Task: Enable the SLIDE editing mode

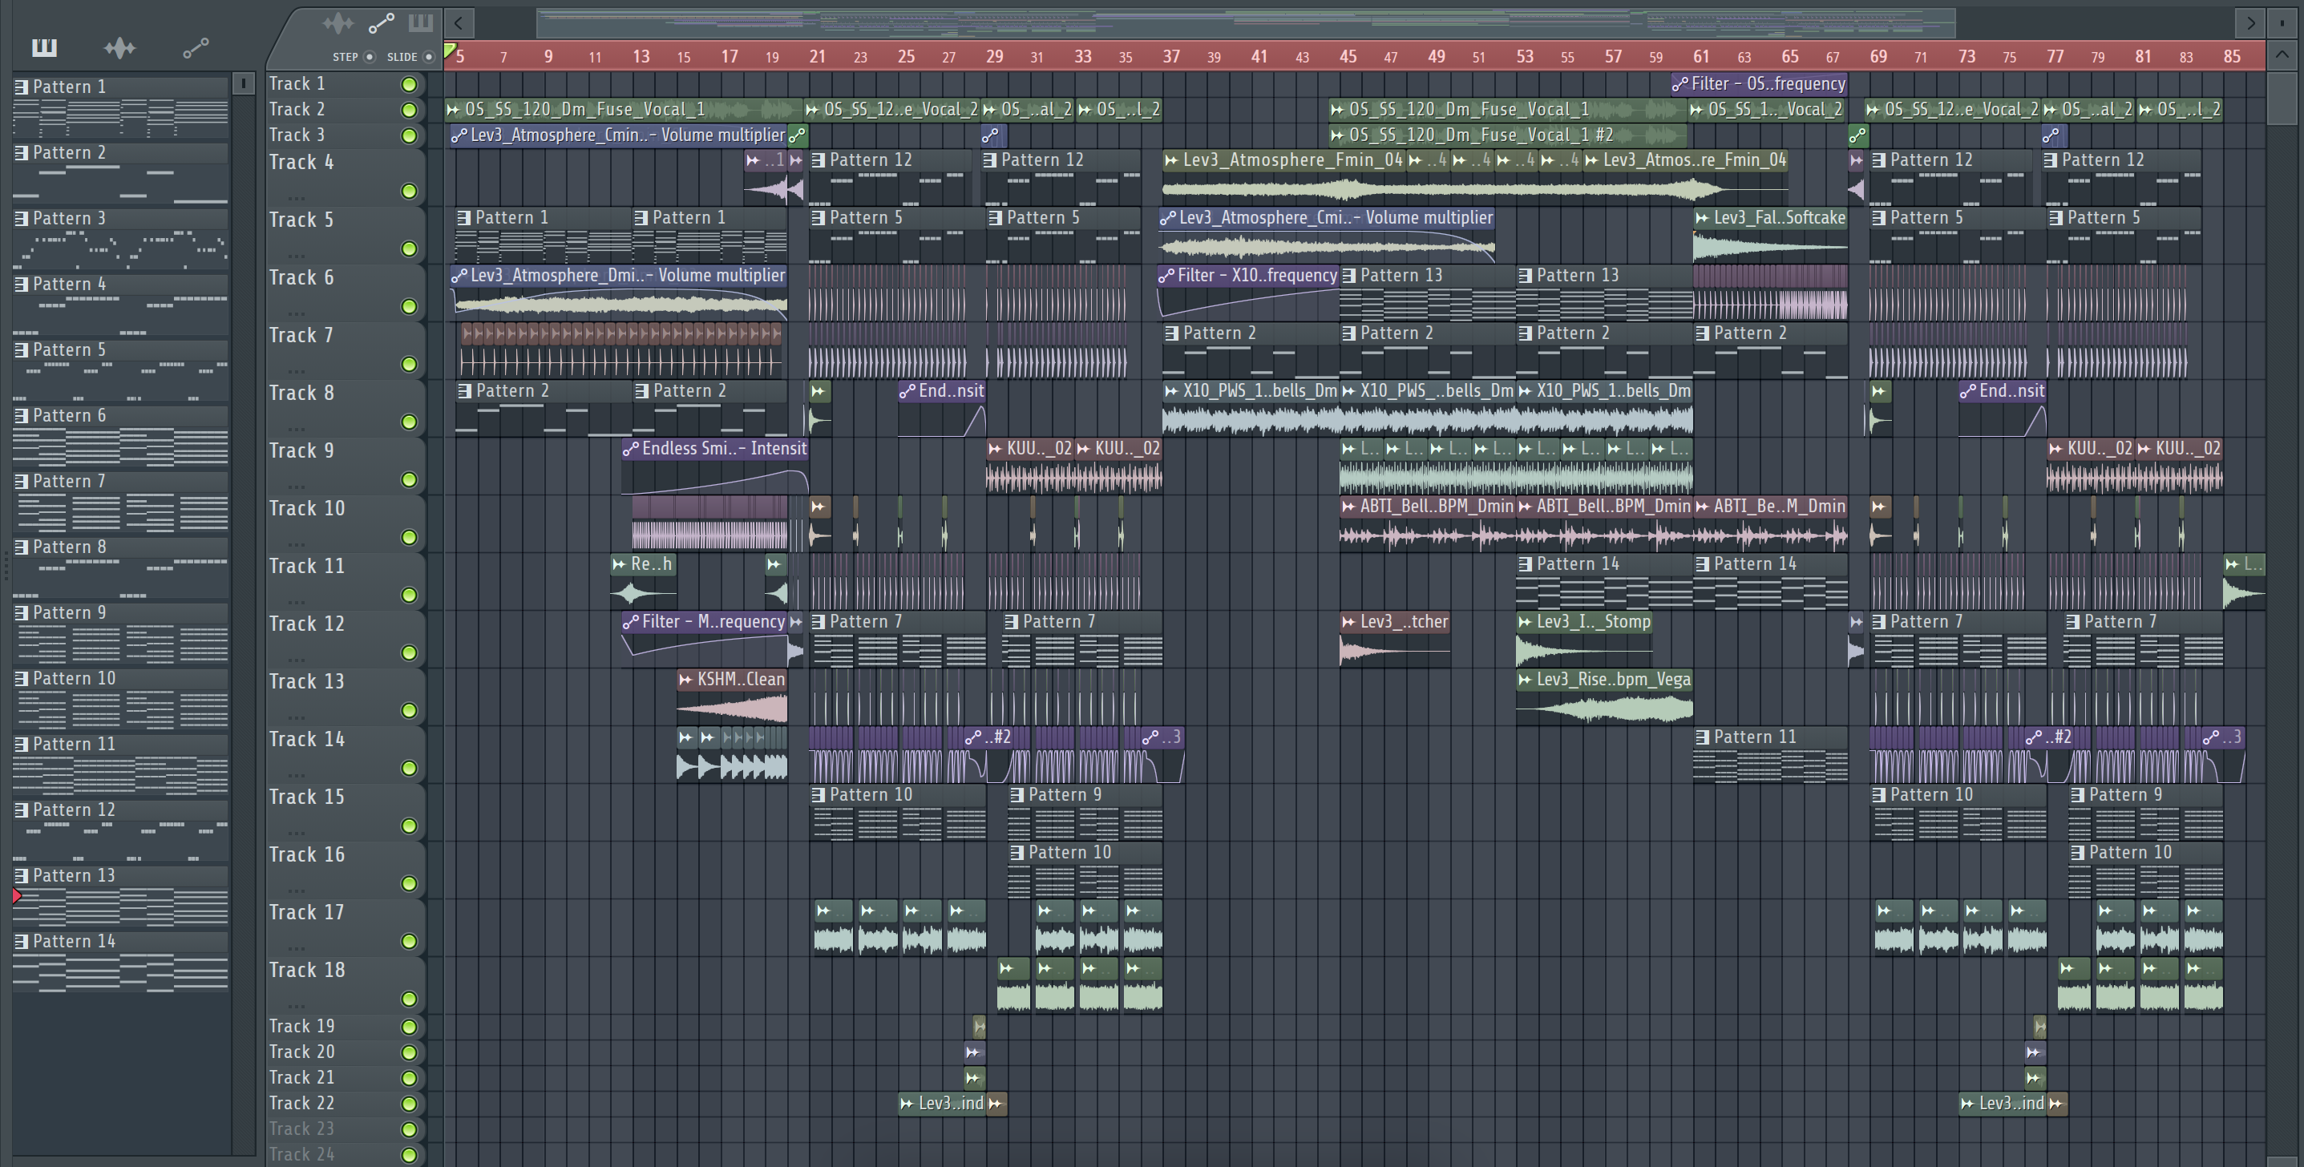Action: point(428,56)
